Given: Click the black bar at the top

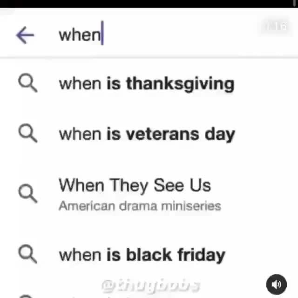Looking at the screenshot, I should 149,3.
